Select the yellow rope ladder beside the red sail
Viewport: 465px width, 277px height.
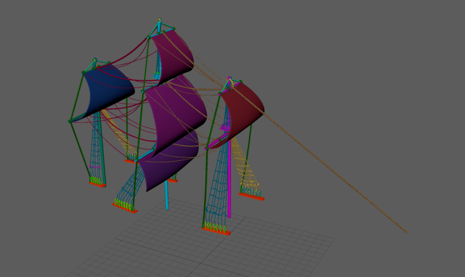click(x=245, y=168)
